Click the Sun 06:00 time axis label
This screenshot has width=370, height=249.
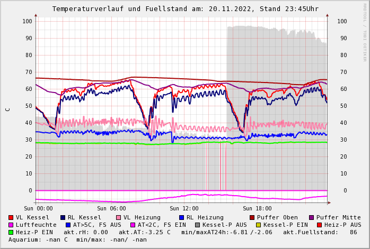pos(111,208)
